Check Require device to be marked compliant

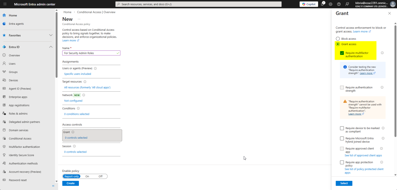tap(342, 128)
